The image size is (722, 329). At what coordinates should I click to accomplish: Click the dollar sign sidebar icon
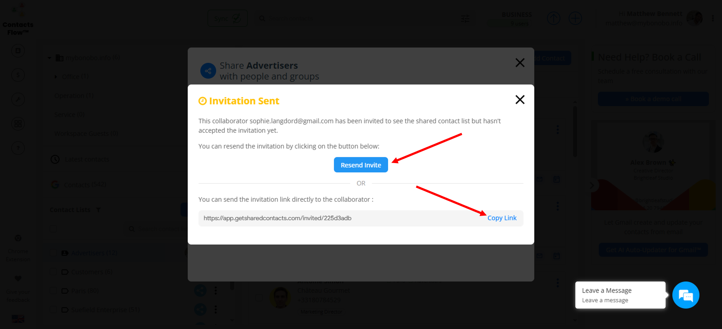(18, 75)
